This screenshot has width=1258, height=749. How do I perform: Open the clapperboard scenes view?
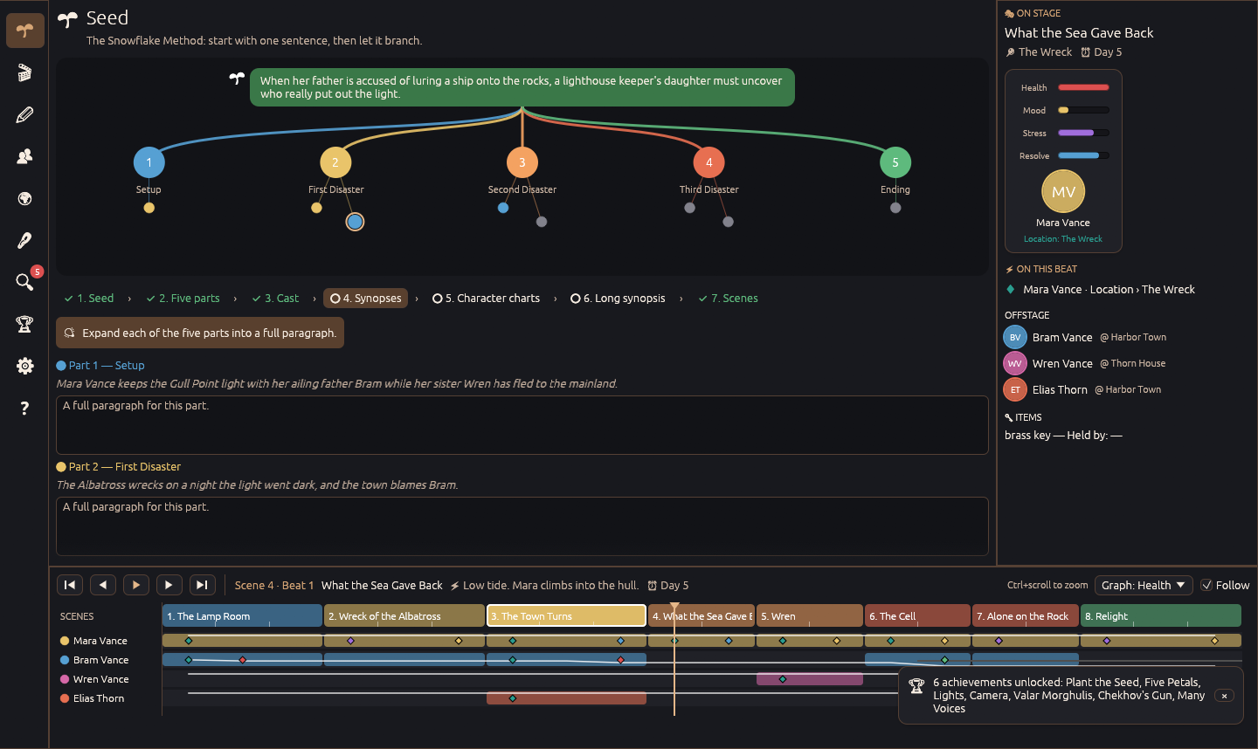[x=24, y=72]
